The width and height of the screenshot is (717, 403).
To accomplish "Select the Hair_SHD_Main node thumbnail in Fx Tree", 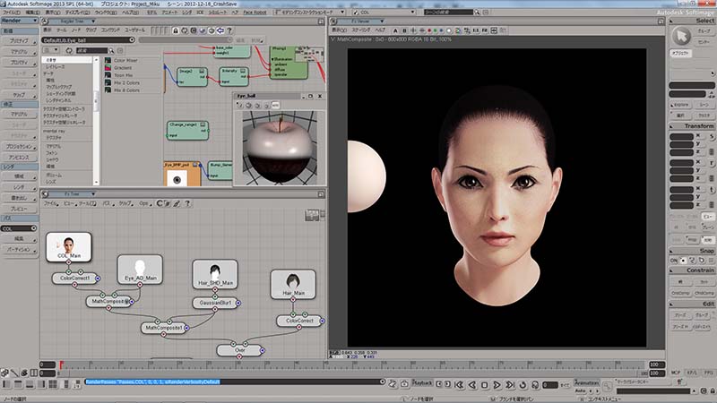I will coord(215,274).
